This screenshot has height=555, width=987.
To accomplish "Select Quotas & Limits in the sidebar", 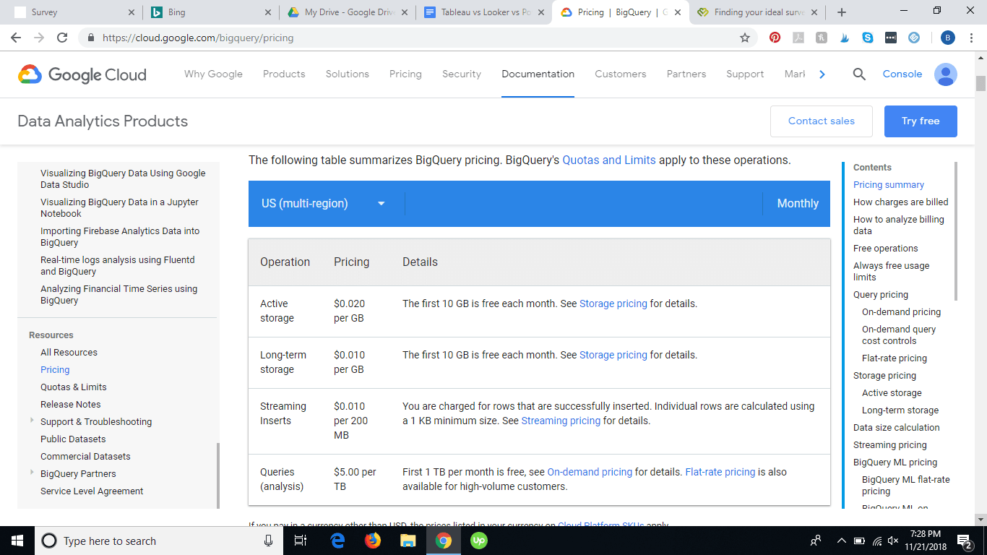I will tap(74, 387).
